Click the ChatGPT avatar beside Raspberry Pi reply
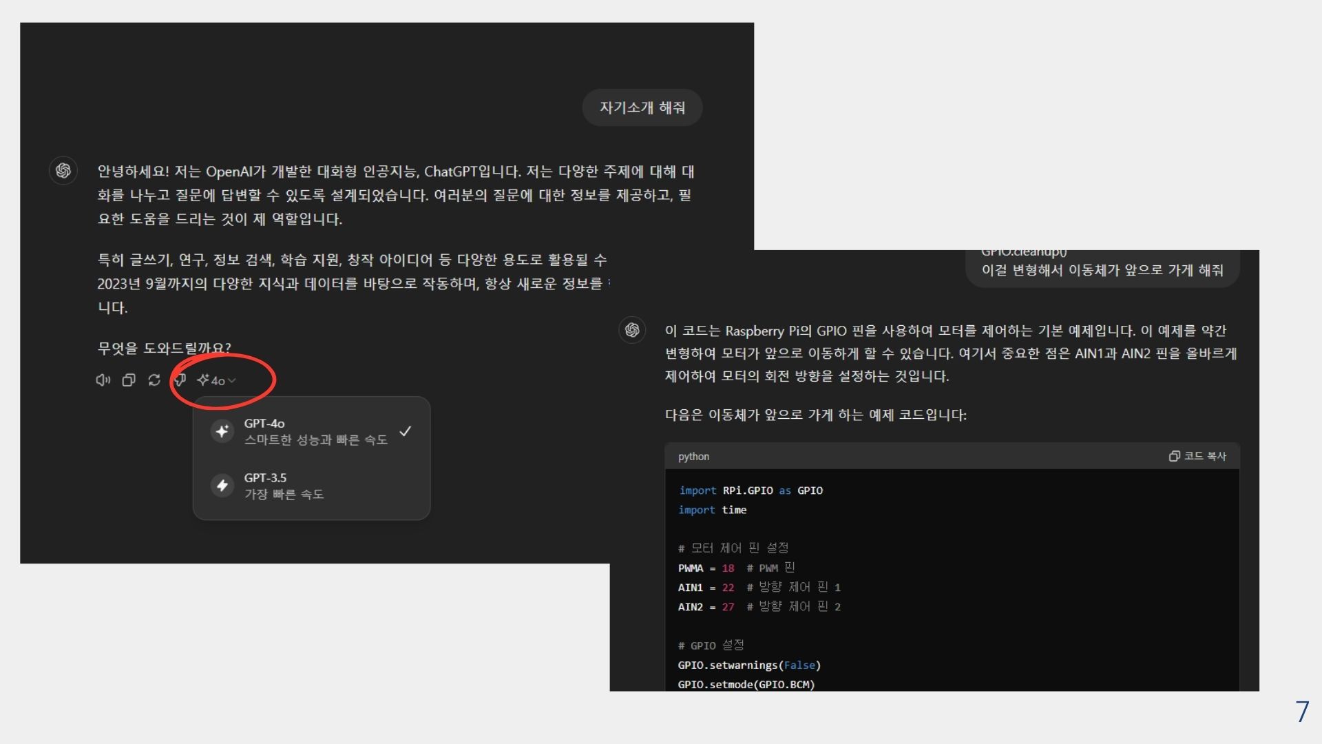 [632, 330]
